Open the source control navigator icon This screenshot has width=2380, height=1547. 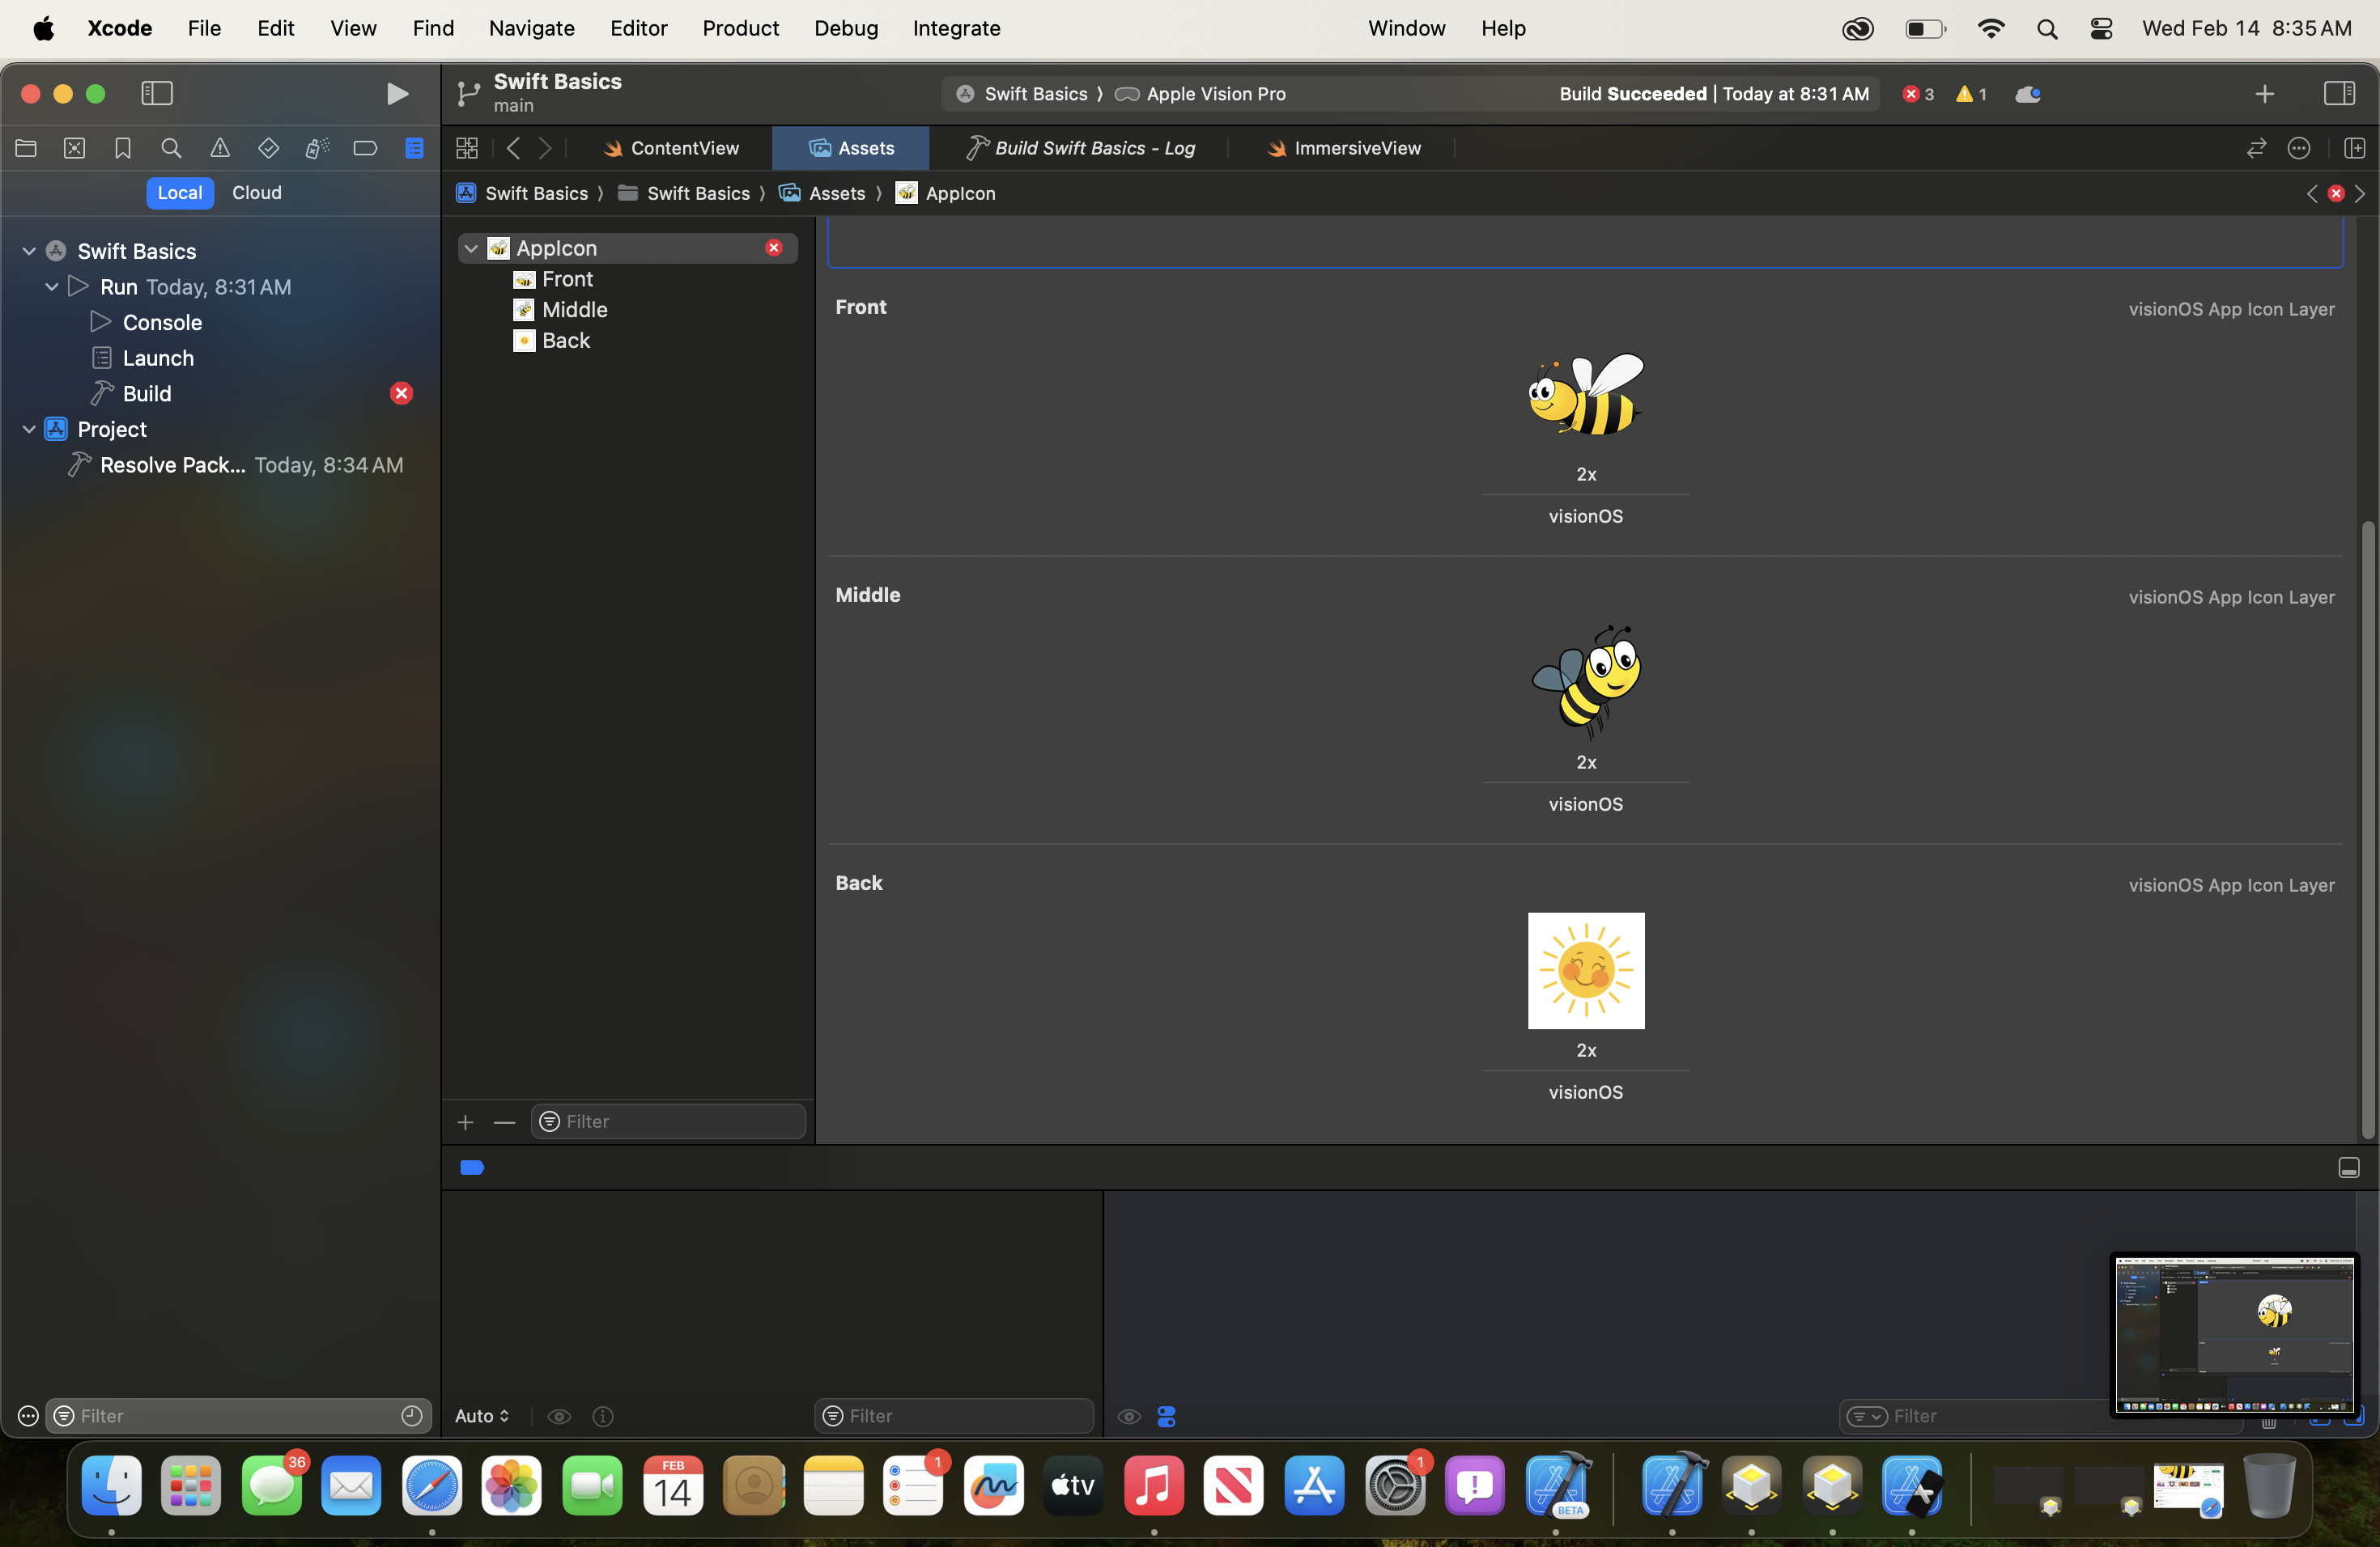tap(74, 149)
